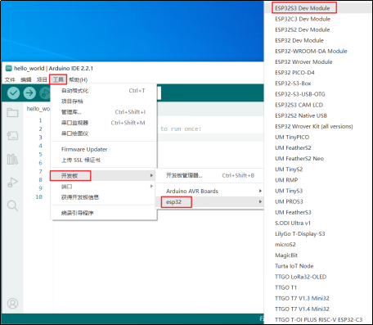373x325 pixels.
Task: Expand the esp32 boards submenu
Action: (210, 202)
